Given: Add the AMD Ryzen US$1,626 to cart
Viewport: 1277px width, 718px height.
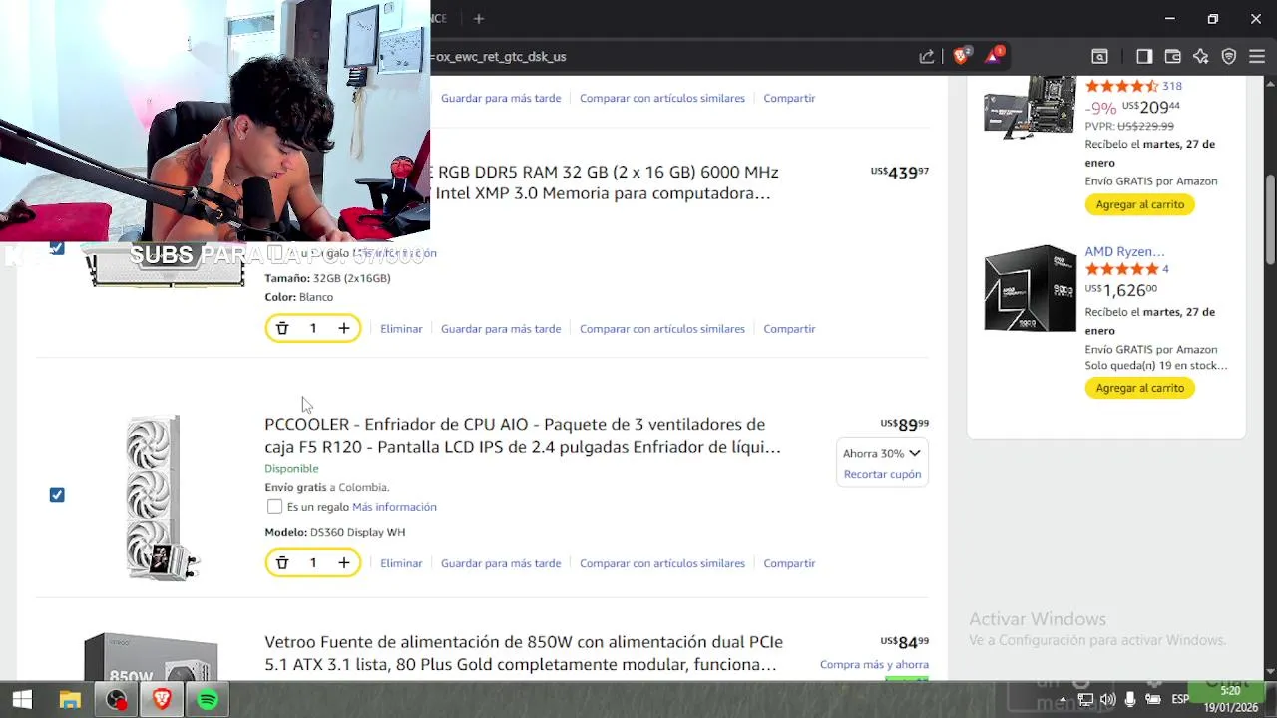Looking at the screenshot, I should [1139, 388].
